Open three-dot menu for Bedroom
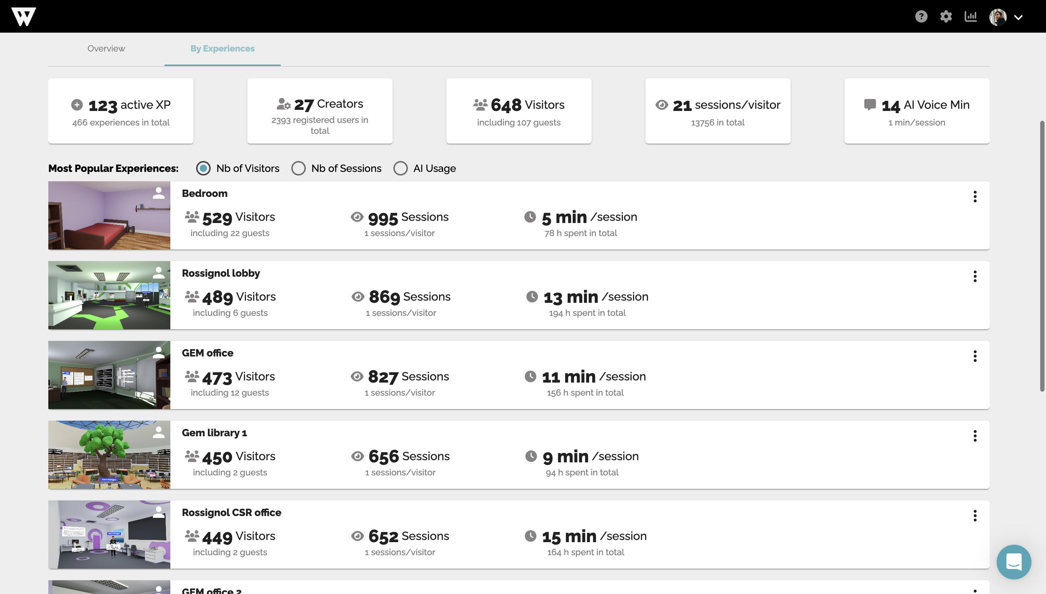The height and width of the screenshot is (594, 1046). click(x=975, y=197)
